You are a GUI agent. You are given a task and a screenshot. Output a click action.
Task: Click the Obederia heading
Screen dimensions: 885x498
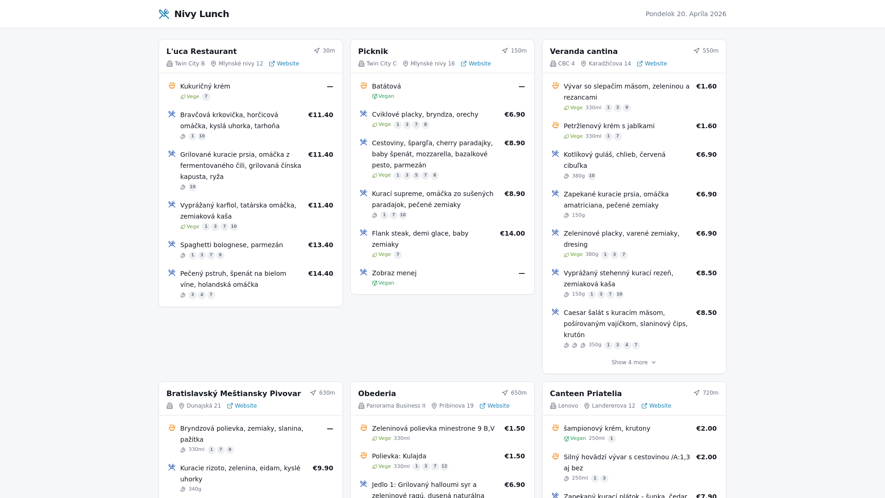[x=377, y=393]
